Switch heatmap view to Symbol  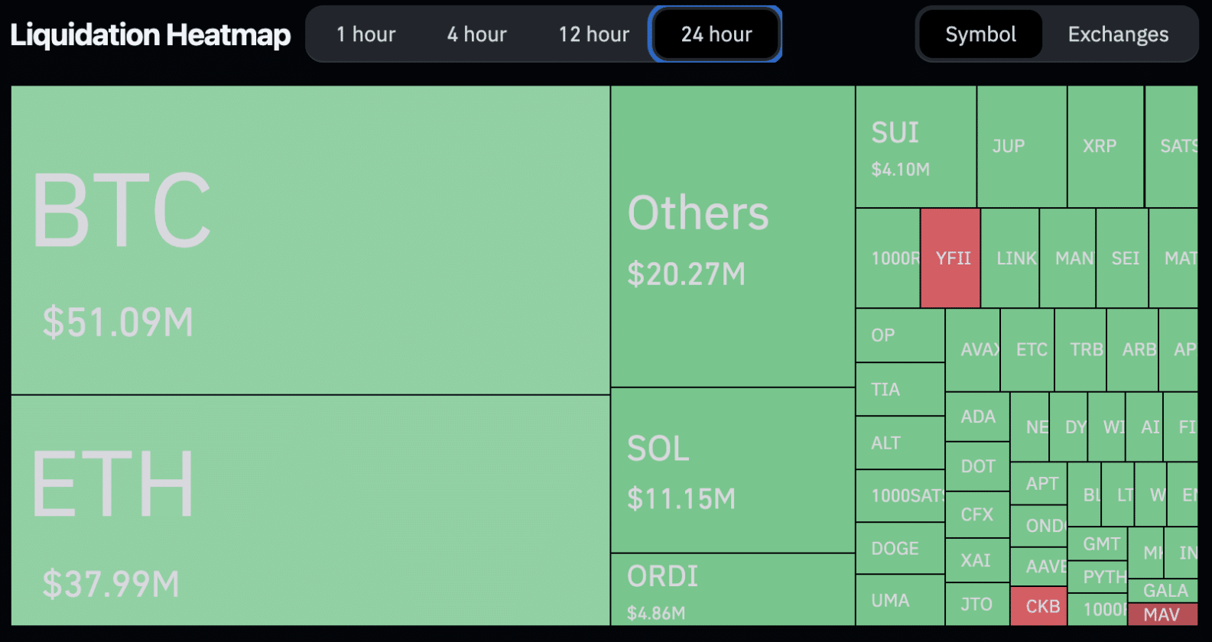[x=980, y=34]
